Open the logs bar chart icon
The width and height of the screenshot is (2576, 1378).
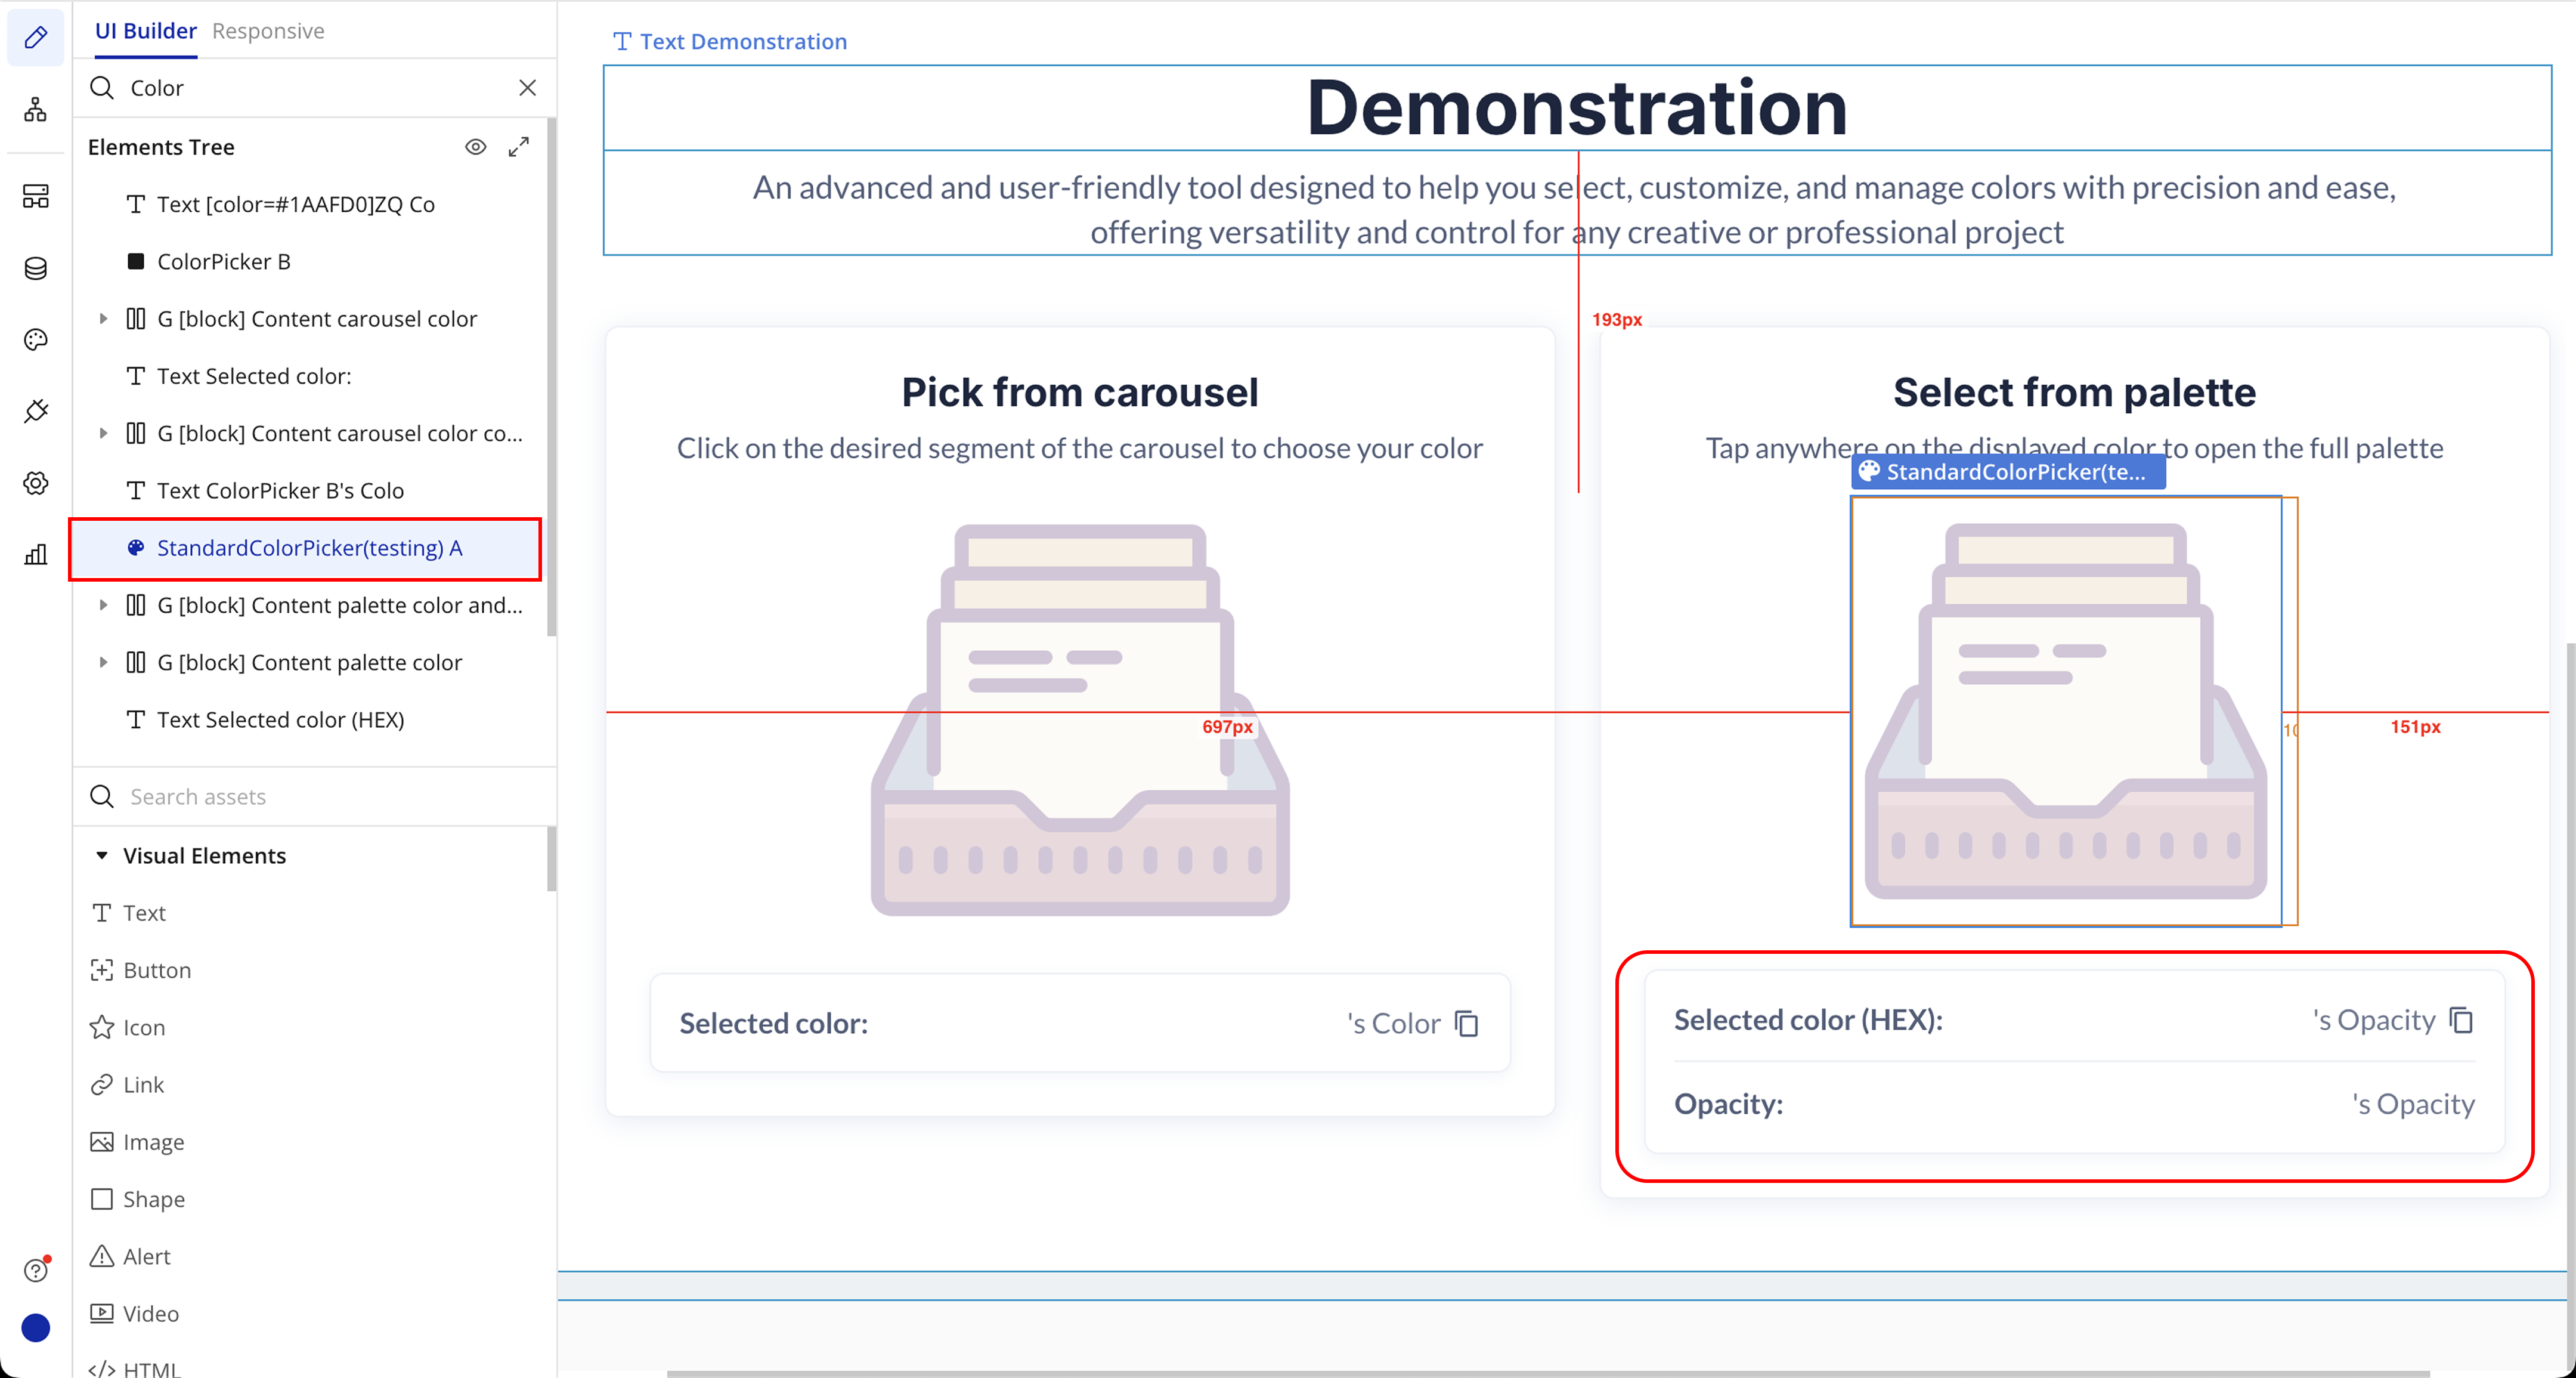coord(36,554)
